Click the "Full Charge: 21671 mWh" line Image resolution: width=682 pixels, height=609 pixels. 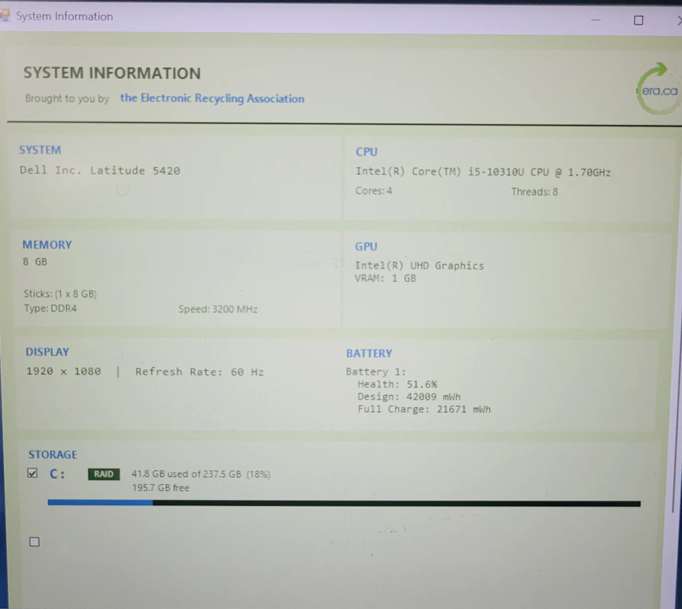(x=424, y=409)
